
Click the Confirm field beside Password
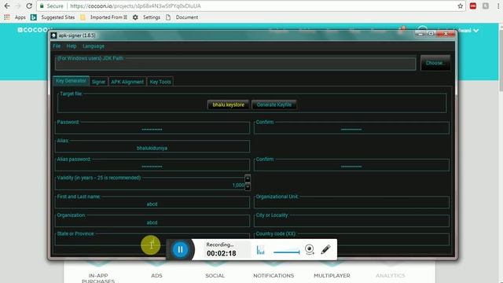click(x=351, y=129)
